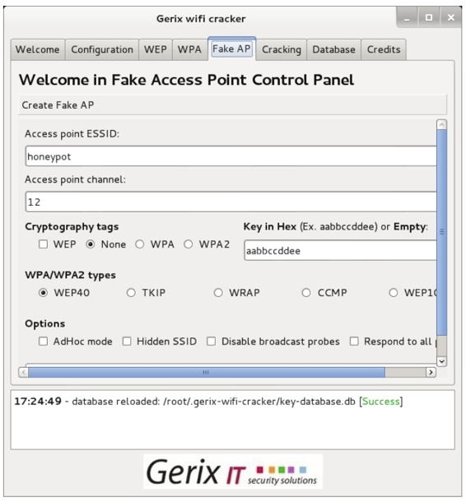
Task: Choose the WPA2 cryptography radio button
Action: click(189, 244)
